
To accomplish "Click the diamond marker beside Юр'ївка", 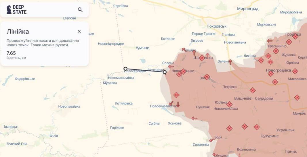I will click(230, 104).
